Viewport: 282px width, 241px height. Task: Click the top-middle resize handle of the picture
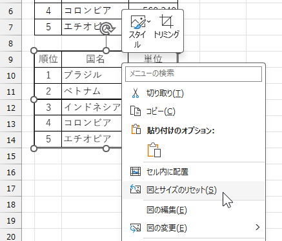coord(106,51)
